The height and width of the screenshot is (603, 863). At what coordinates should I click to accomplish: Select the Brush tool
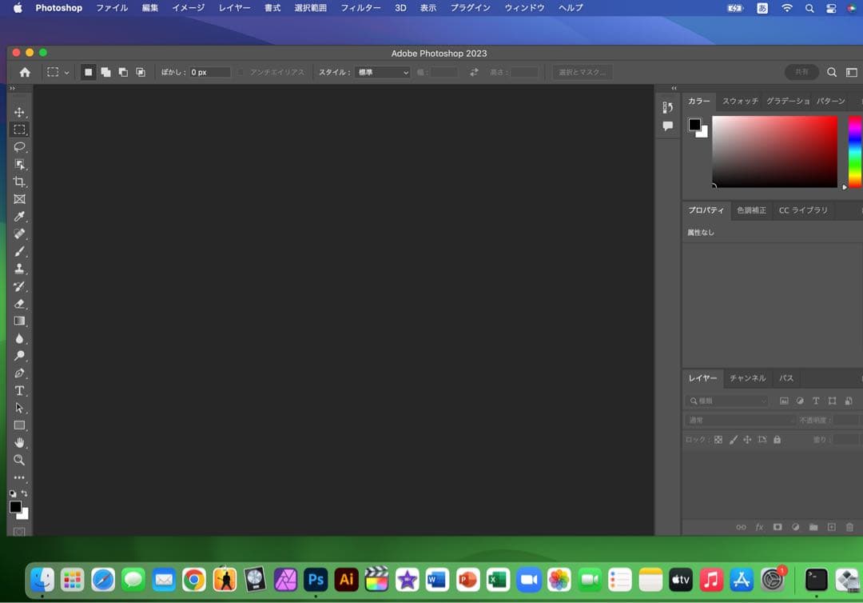point(20,251)
